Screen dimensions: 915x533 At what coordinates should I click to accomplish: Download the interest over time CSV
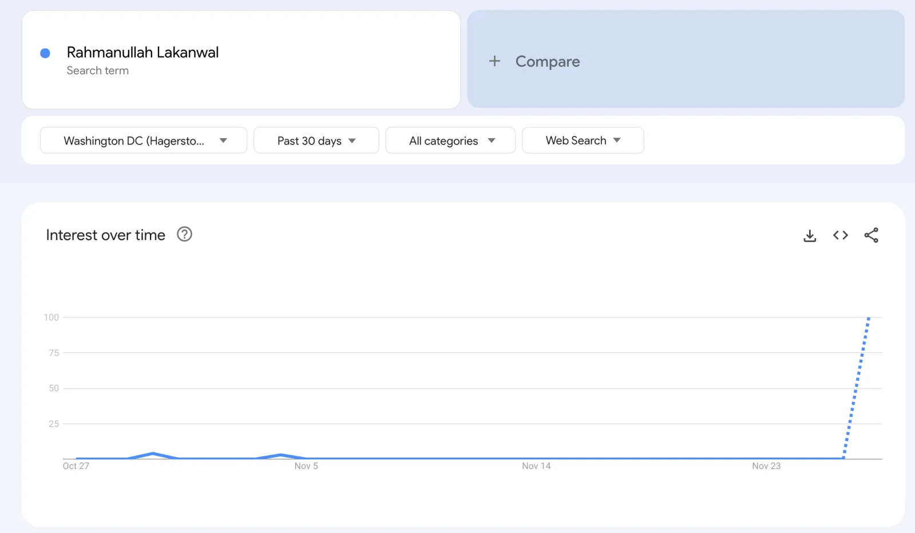coord(809,235)
